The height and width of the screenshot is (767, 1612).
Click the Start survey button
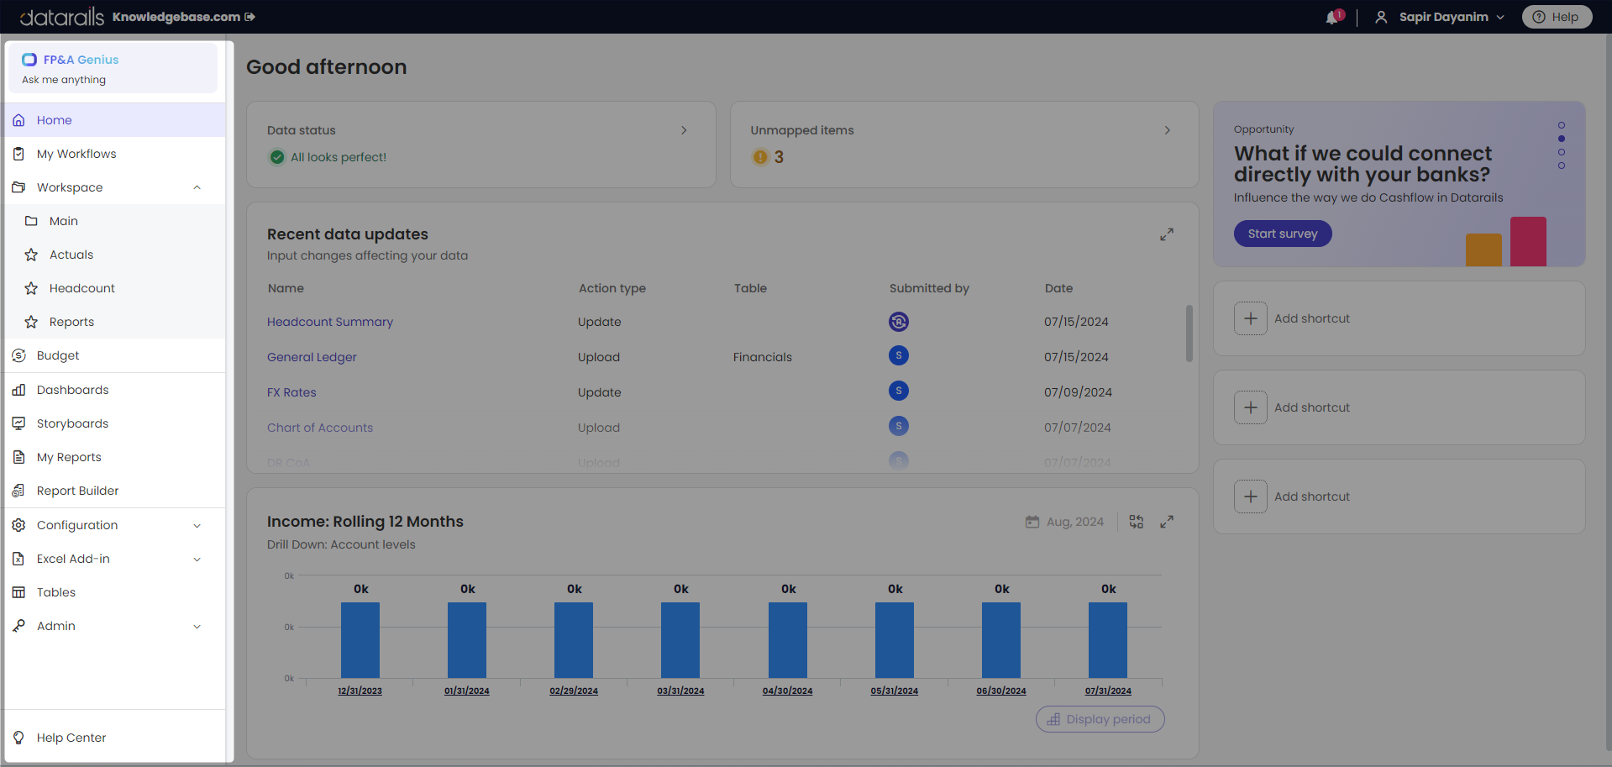point(1283,234)
